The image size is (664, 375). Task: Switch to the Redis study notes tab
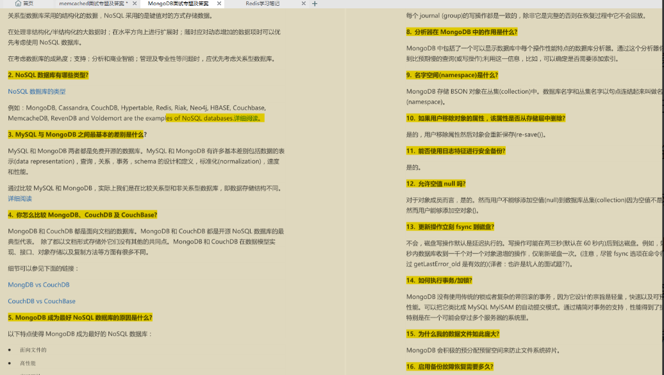tap(263, 3)
